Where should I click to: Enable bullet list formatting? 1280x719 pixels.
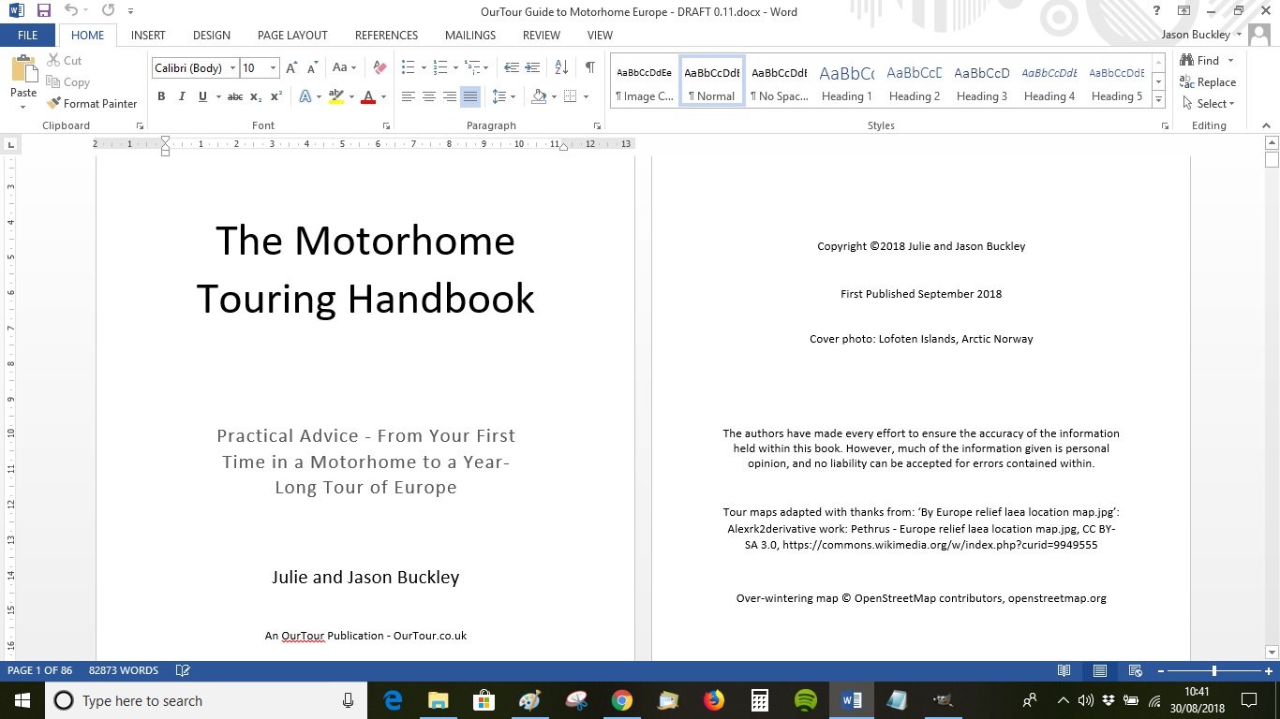pyautogui.click(x=407, y=67)
